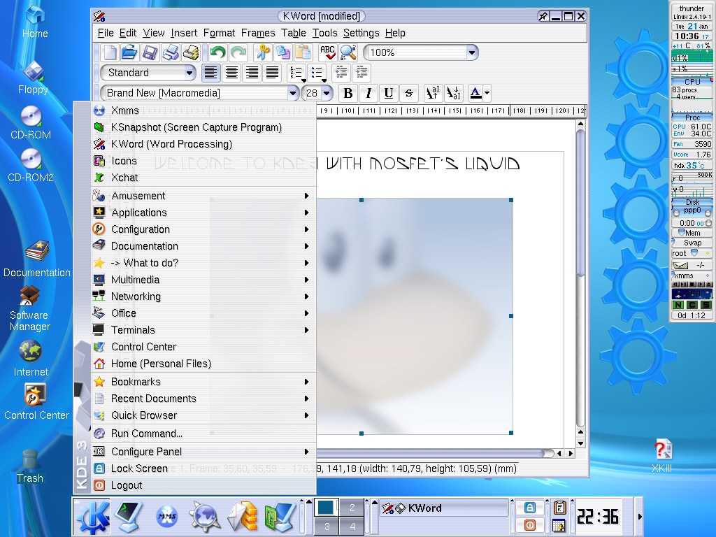Open the Insert menu

click(x=184, y=33)
